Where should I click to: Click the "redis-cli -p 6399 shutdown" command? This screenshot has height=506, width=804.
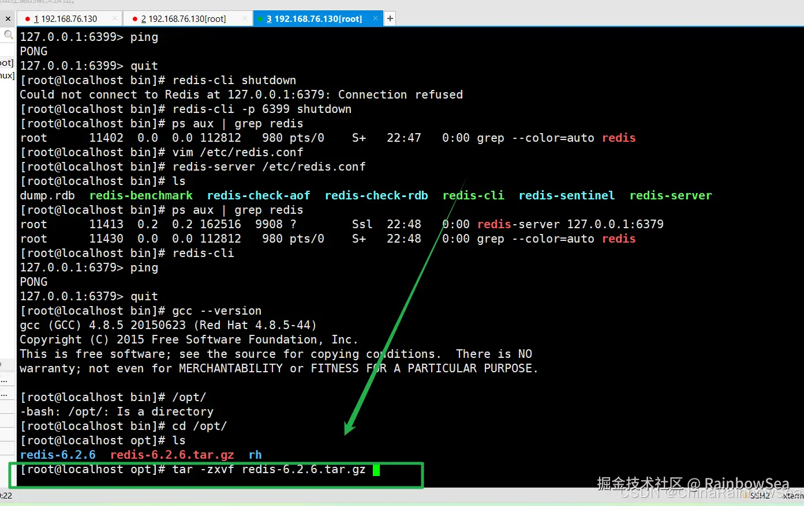click(262, 109)
